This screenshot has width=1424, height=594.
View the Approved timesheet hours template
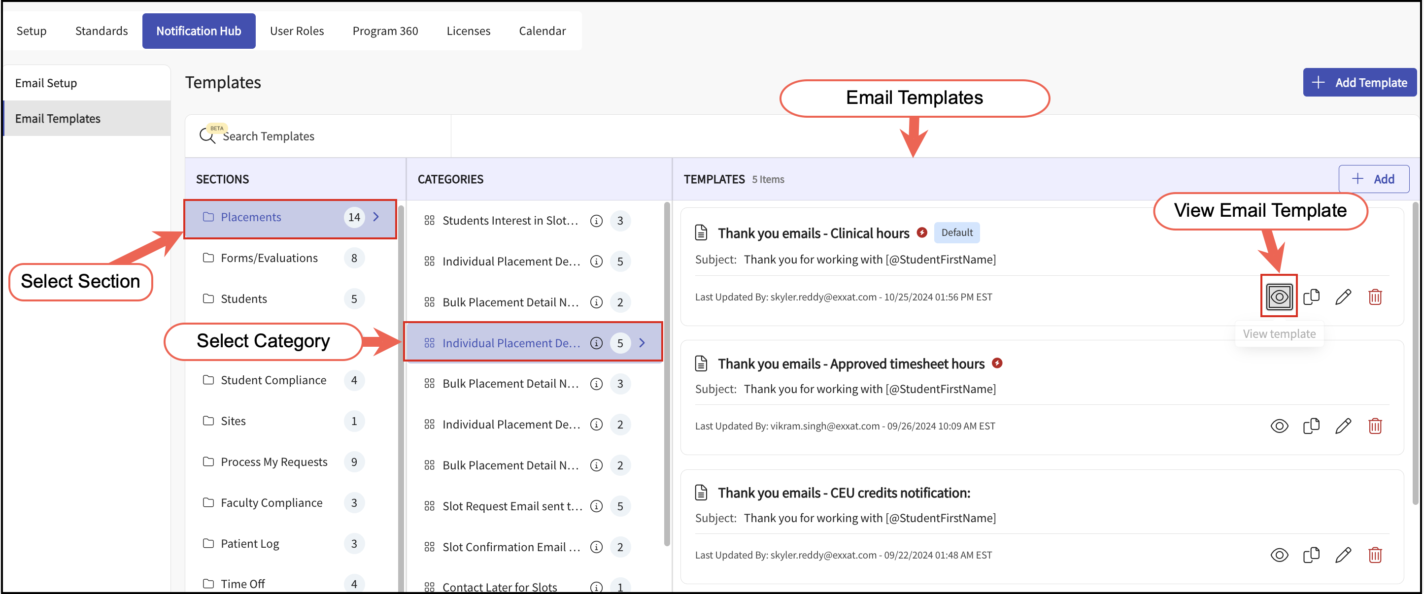1279,426
